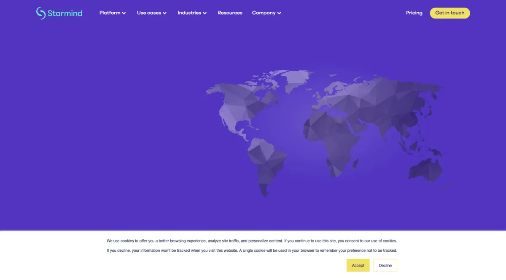Accept the cookie consent
The height and width of the screenshot is (280, 506).
pyautogui.click(x=358, y=265)
